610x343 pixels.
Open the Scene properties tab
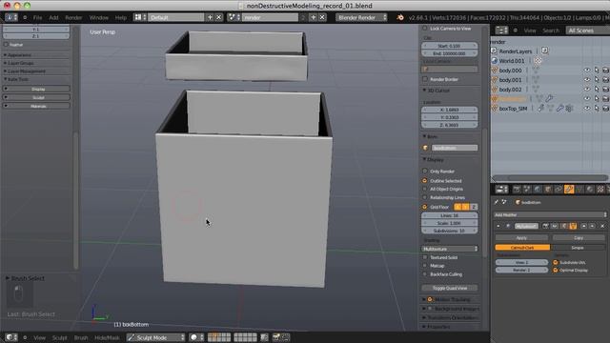pyautogui.click(x=527, y=190)
